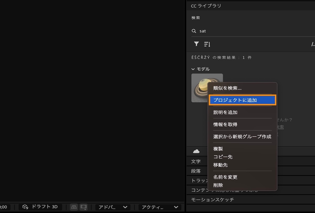Open the アドバ dropdown in the status bar

click(x=113, y=207)
